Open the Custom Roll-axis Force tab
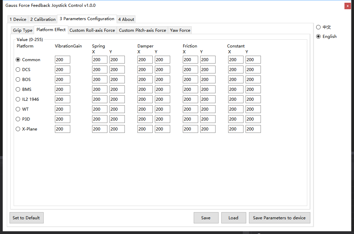The width and height of the screenshot is (354, 234). pyautogui.click(x=92, y=30)
